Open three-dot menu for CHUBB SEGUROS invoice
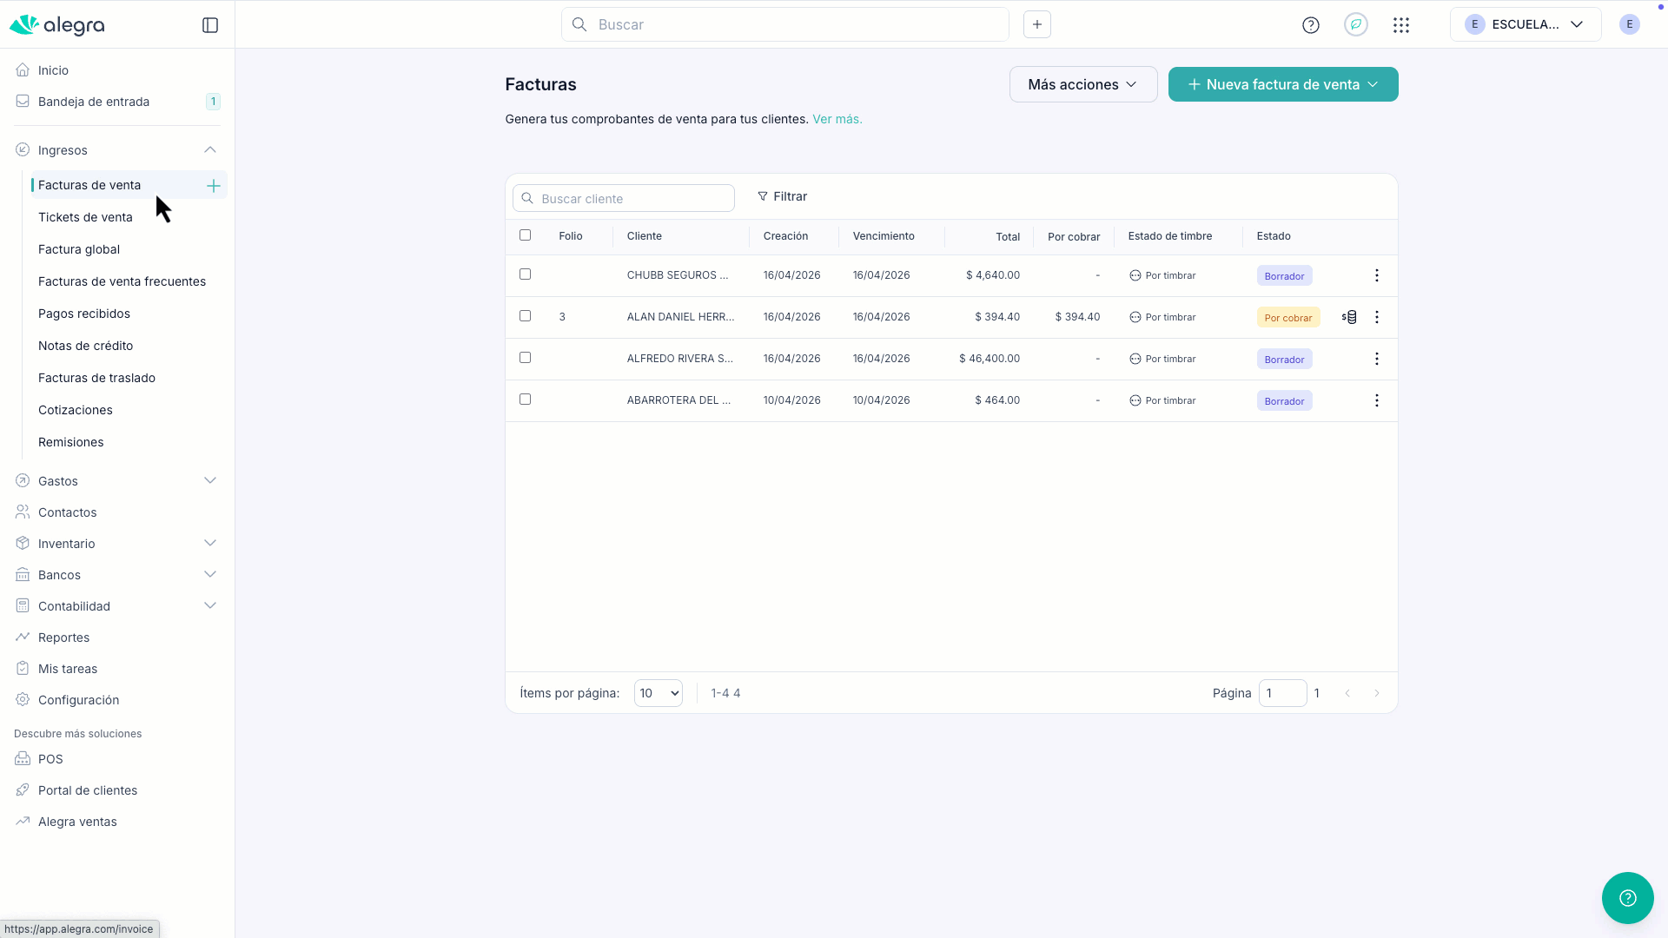The height and width of the screenshot is (938, 1668). tap(1377, 275)
